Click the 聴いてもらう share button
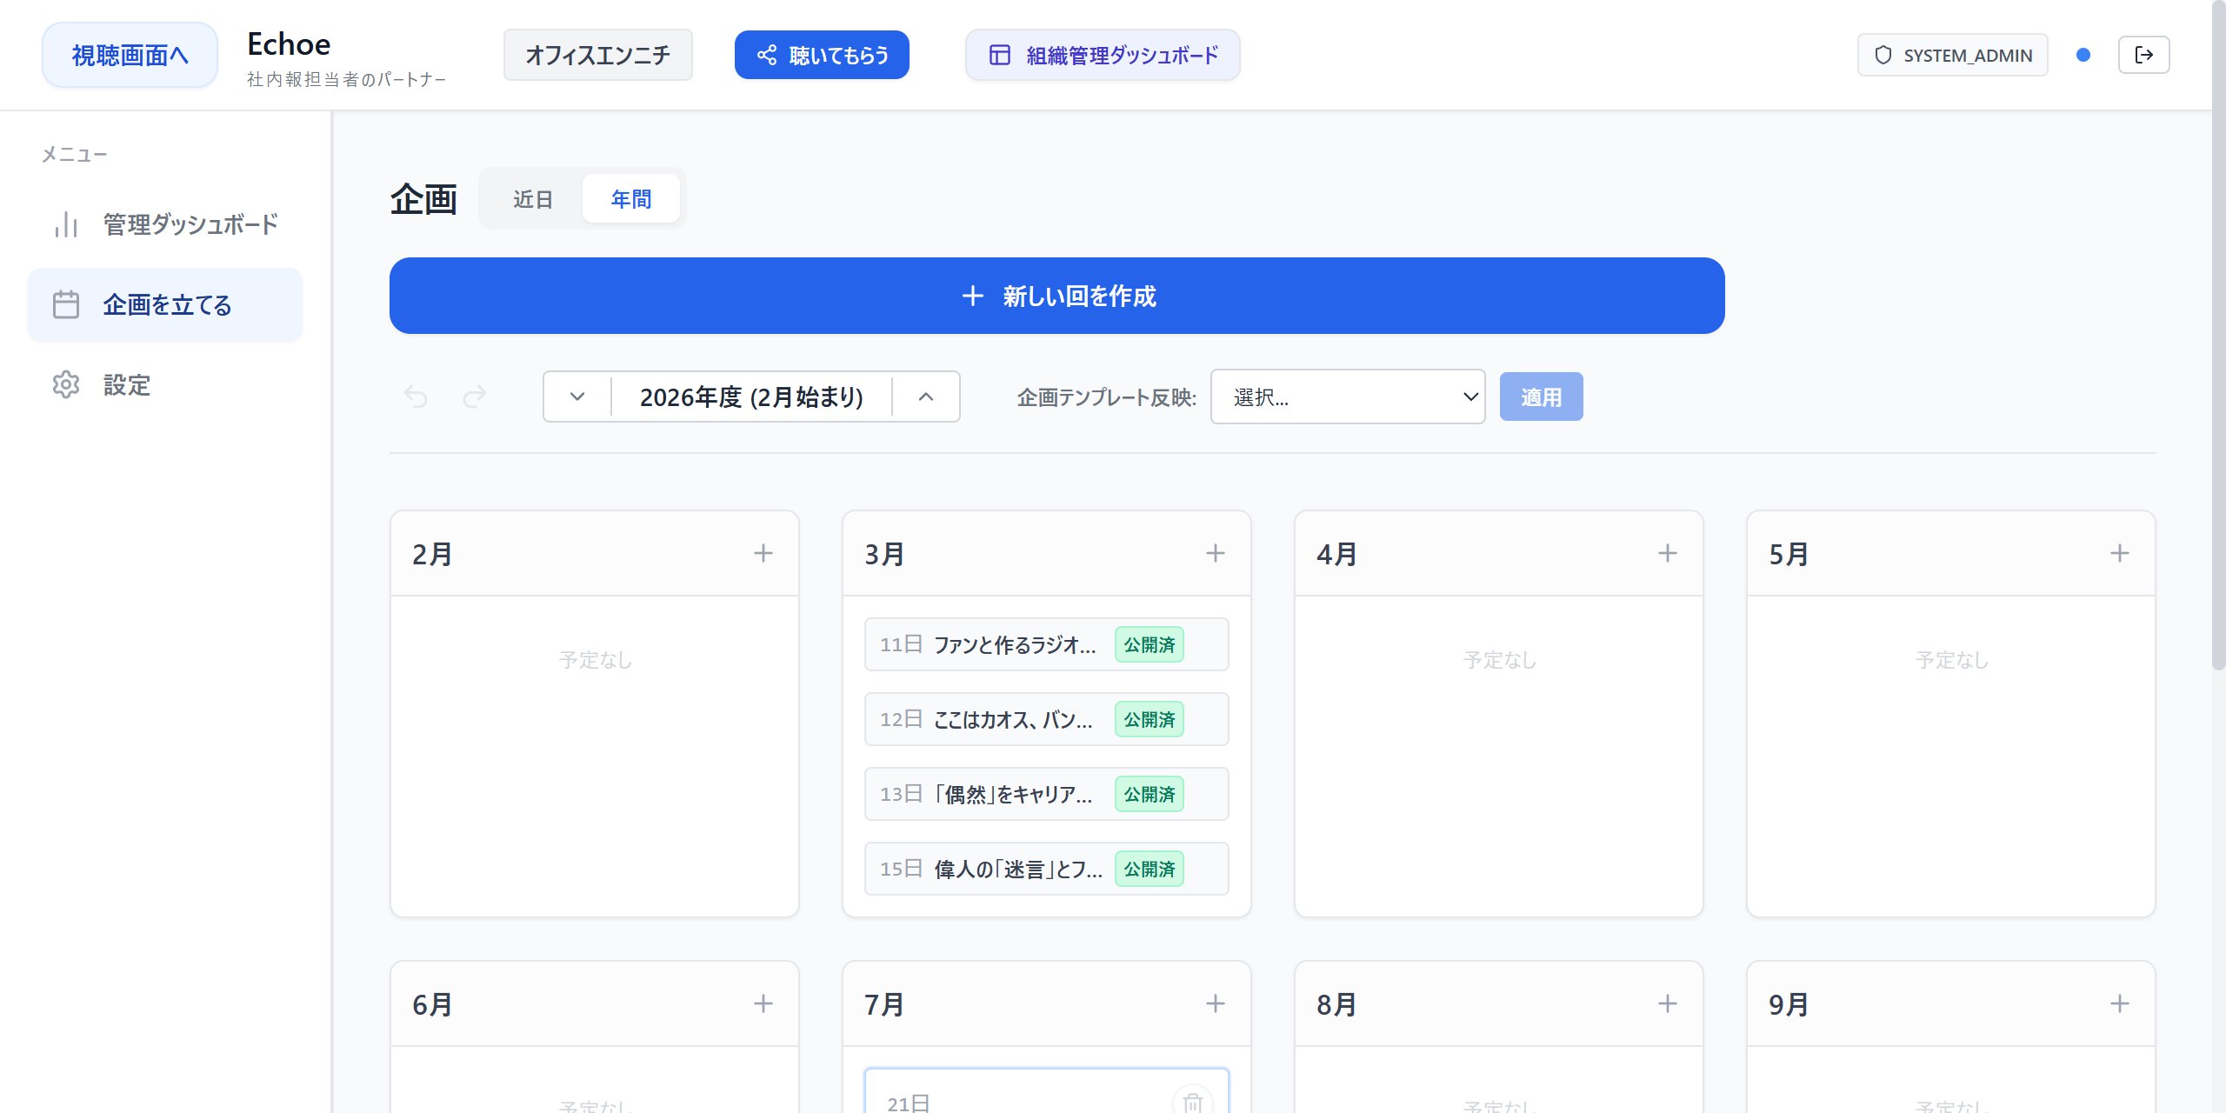The height and width of the screenshot is (1113, 2226). point(822,55)
